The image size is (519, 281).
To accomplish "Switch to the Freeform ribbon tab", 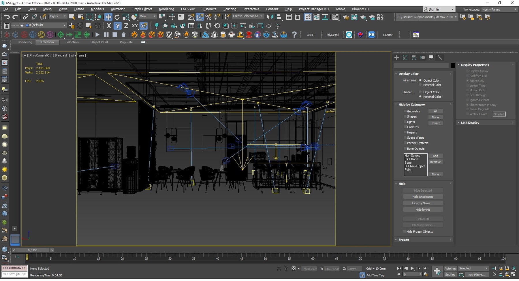I will [47, 42].
